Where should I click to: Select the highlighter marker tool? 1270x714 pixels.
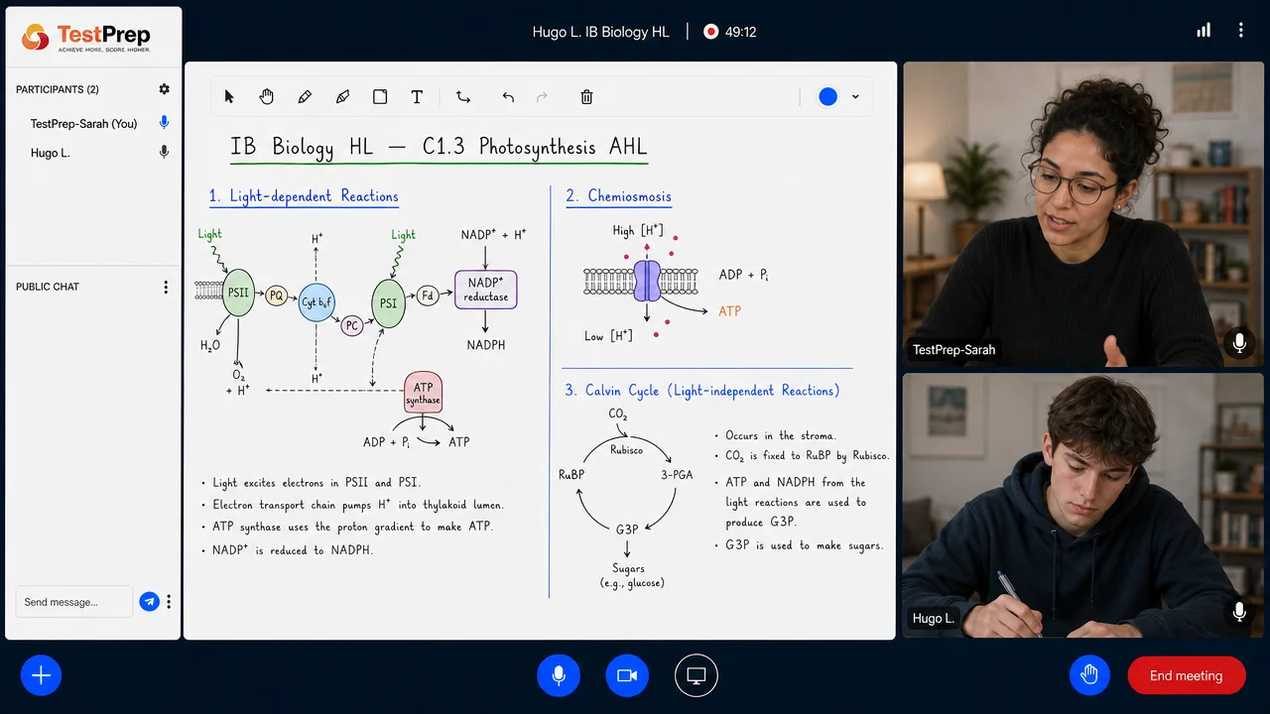point(342,96)
